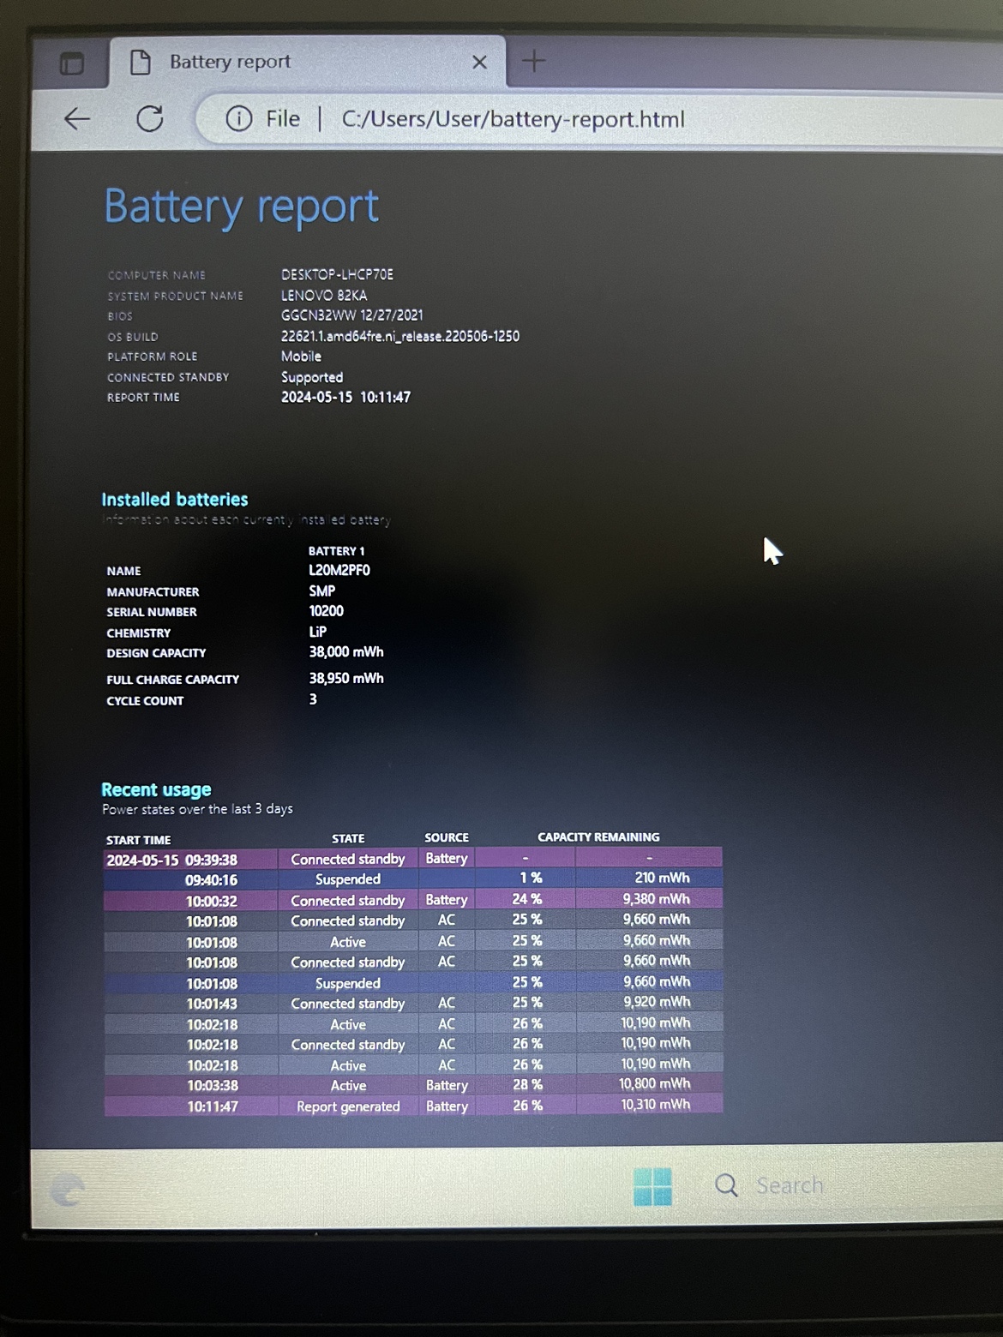The image size is (1003, 1337).
Task: Select product name LENOVO 82KA
Action: coord(324,295)
